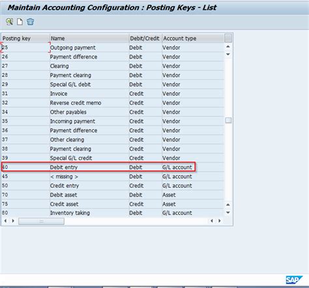This screenshot has height=288, width=309.
Task: Select the Credit asset name cell
Action: coord(89,204)
